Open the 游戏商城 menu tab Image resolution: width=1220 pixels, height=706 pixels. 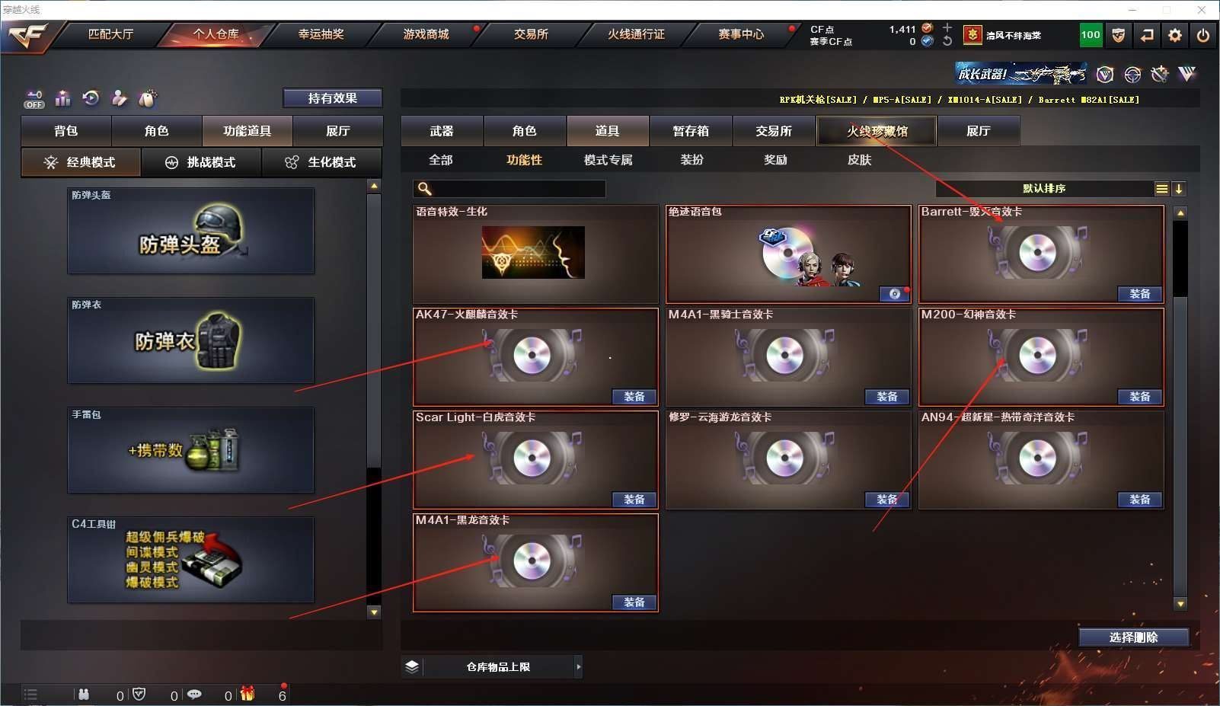426,34
